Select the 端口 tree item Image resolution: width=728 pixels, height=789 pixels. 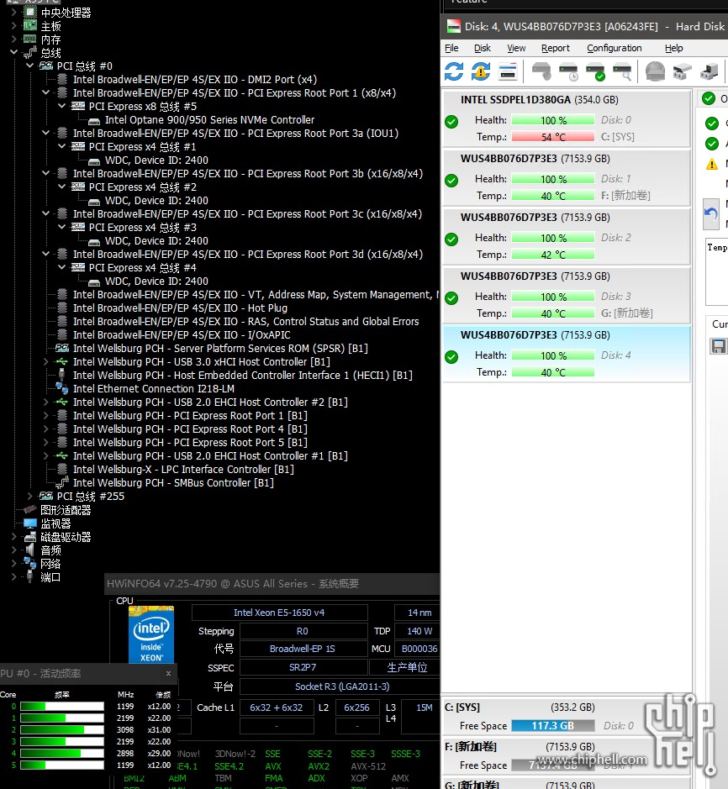tap(50, 577)
